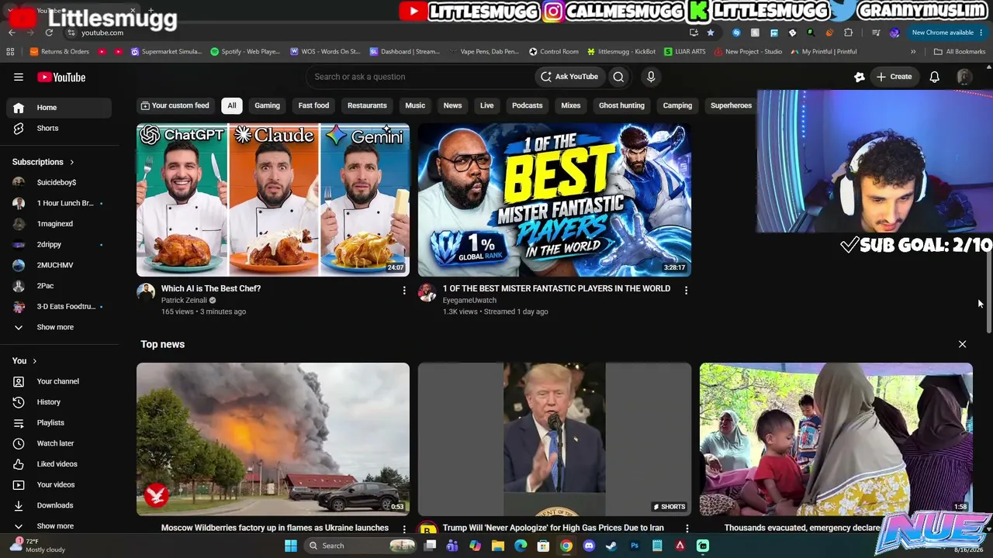The image size is (993, 558).
Task: Launch Photoshop from the taskbar
Action: point(635,546)
